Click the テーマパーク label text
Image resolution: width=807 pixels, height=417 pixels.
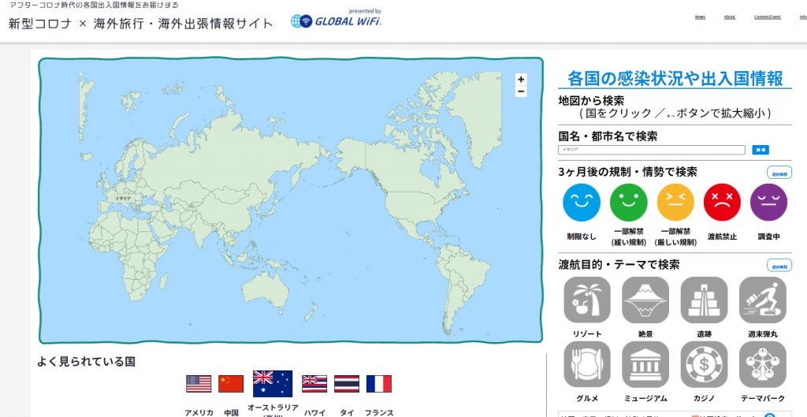point(763,398)
